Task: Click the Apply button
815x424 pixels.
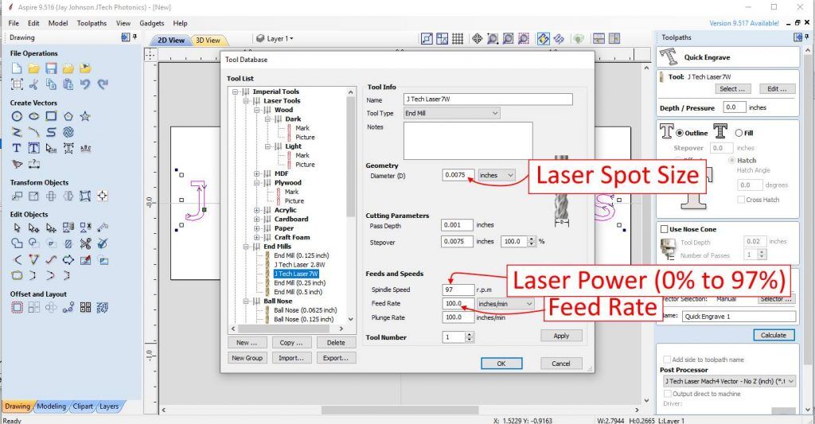Action: 561,336
